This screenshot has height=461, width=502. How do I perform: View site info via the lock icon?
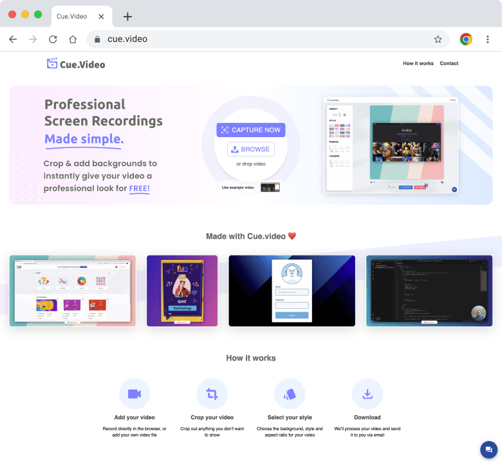click(97, 39)
